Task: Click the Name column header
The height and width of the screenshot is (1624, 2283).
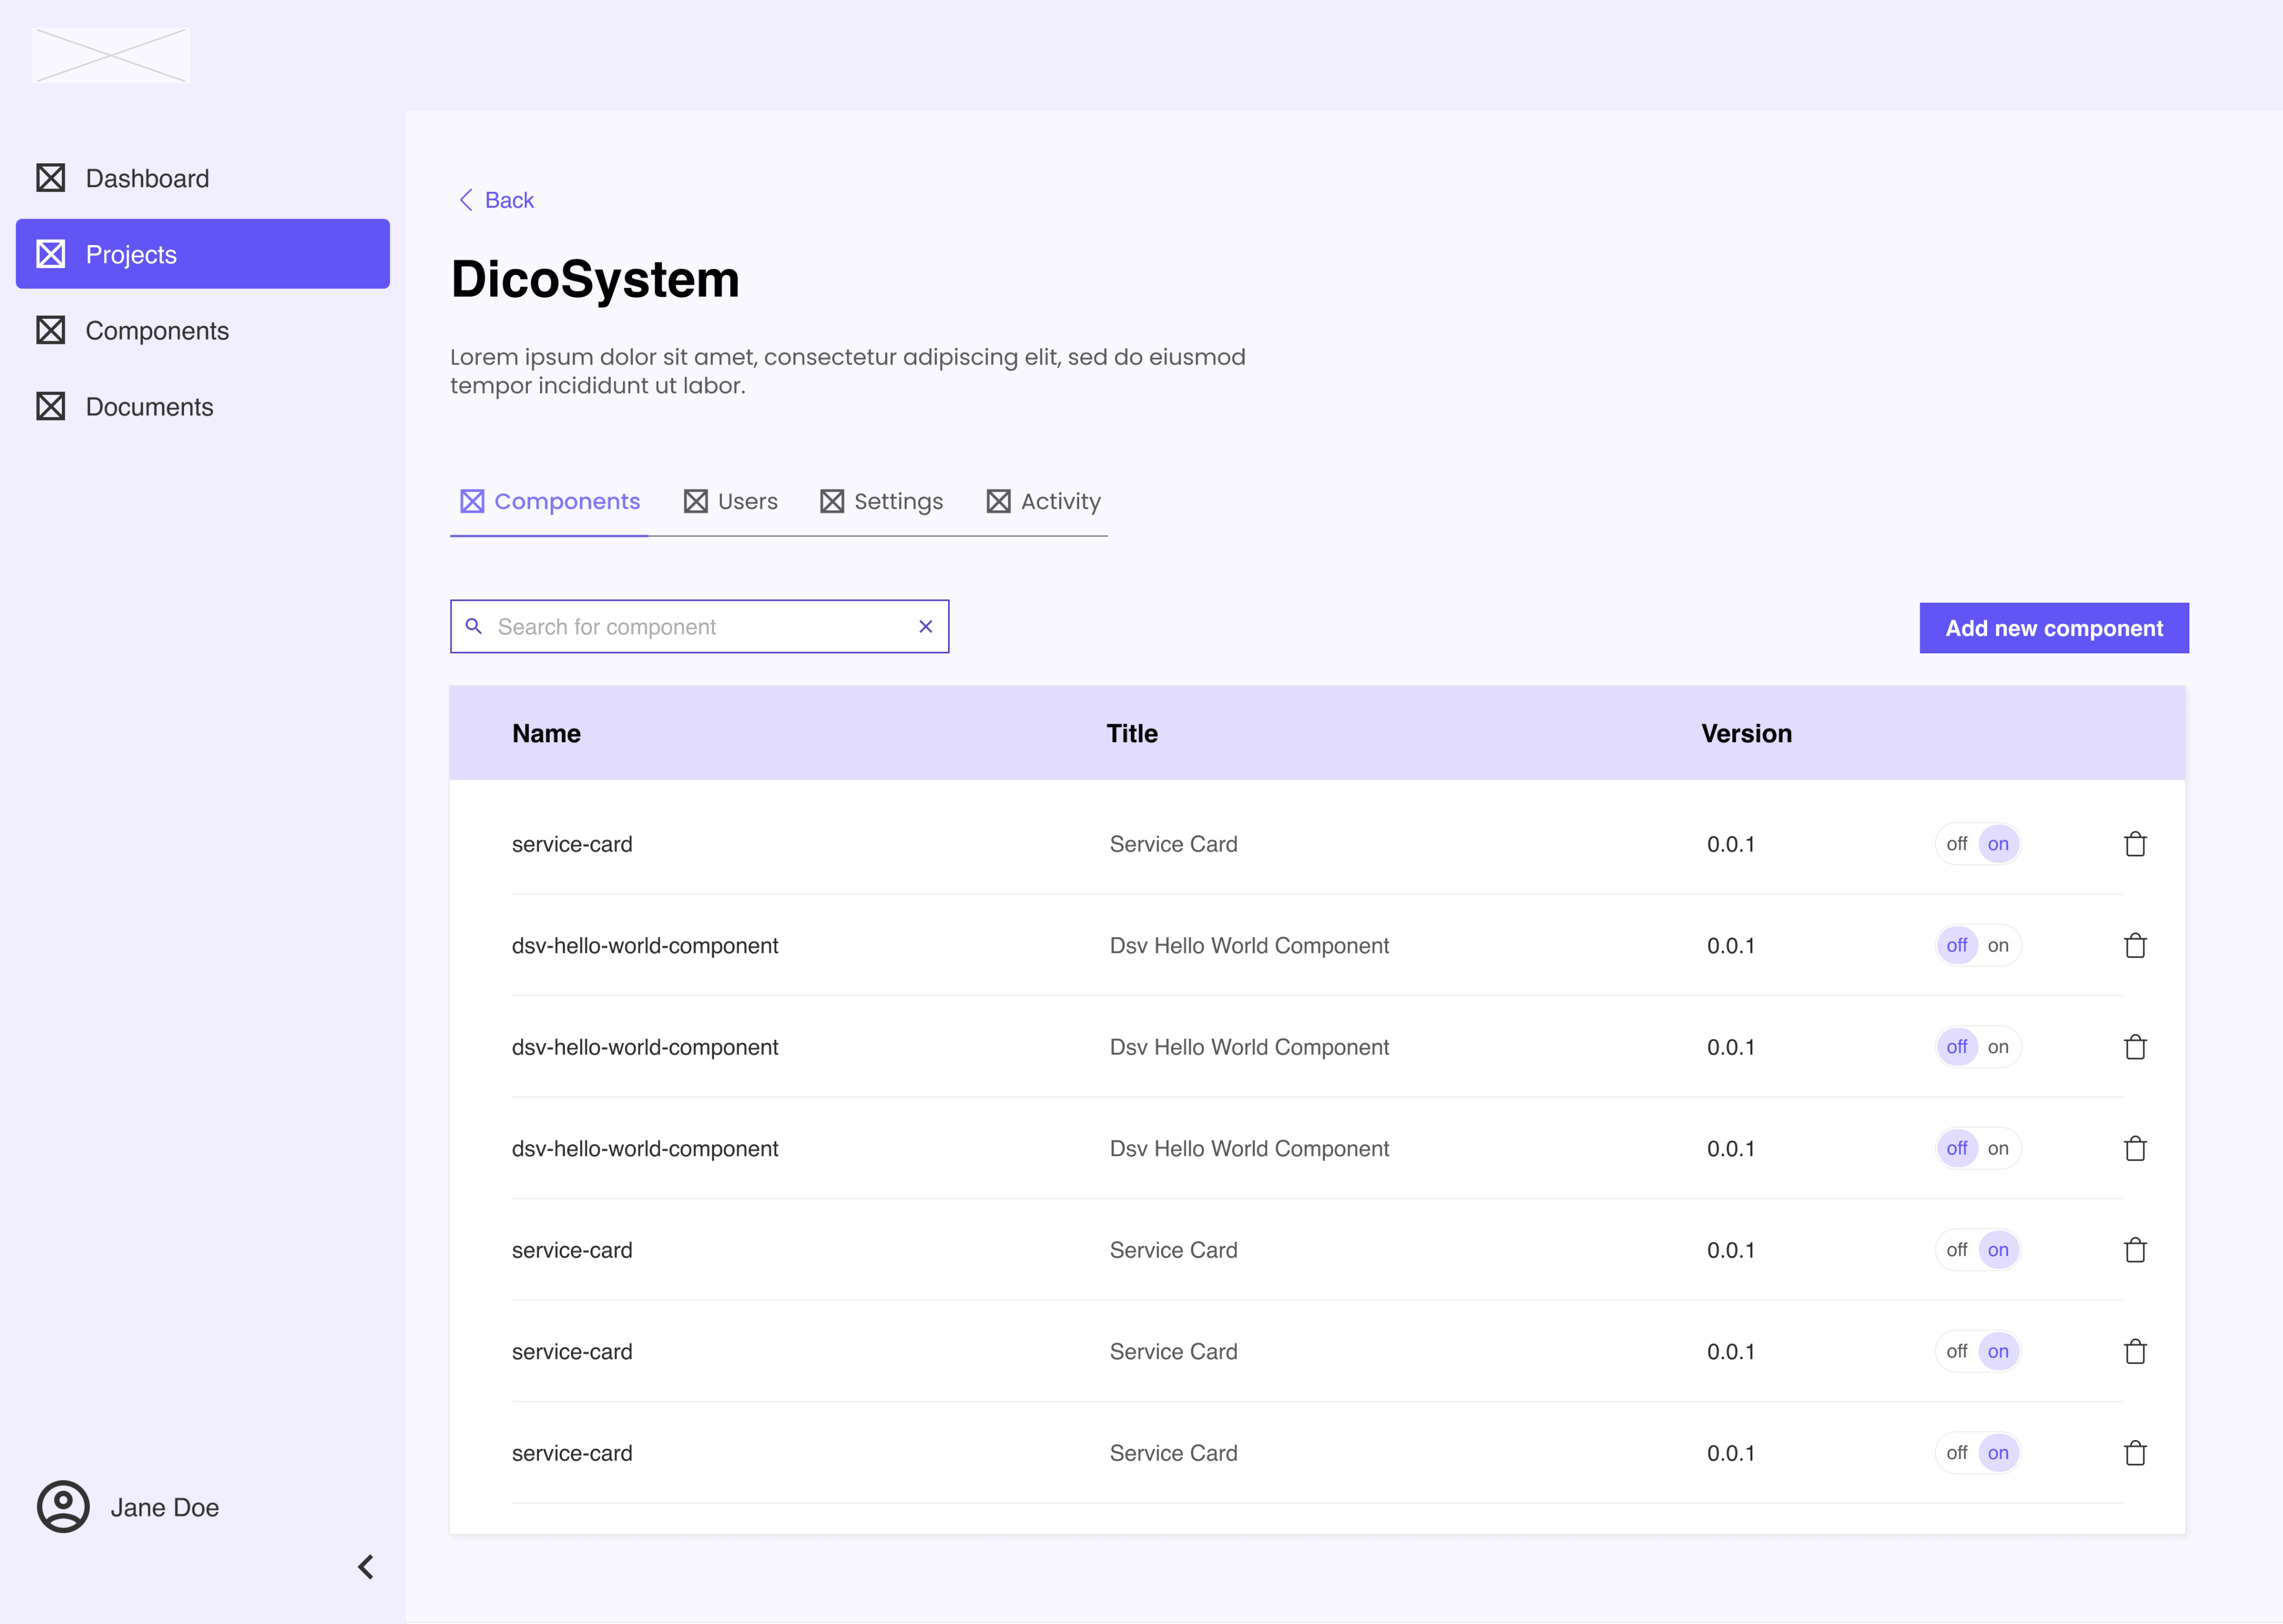Action: coord(546,733)
